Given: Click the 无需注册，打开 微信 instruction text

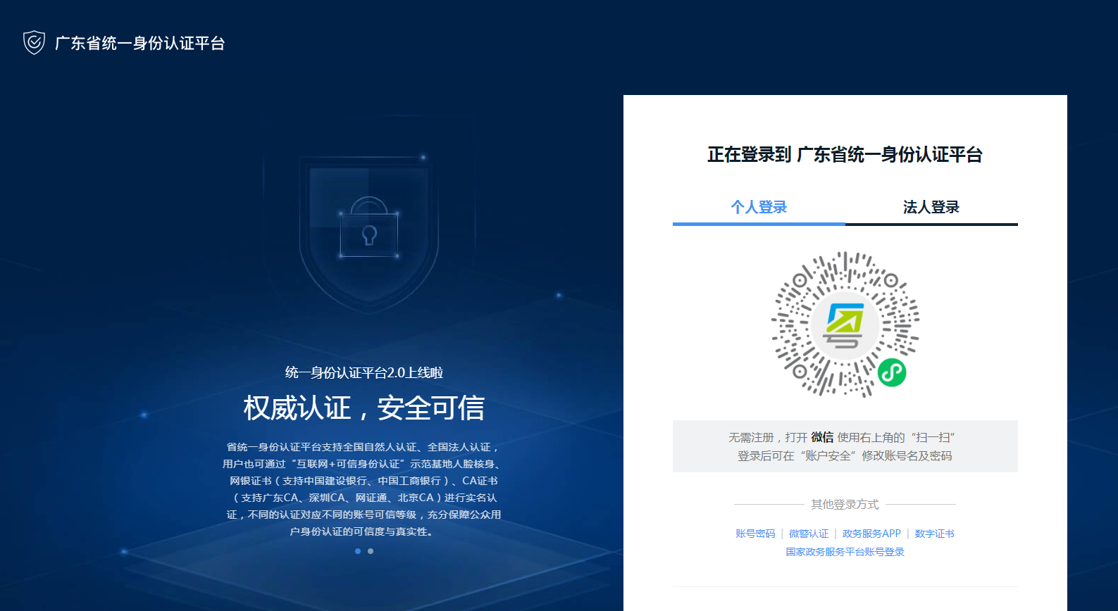Looking at the screenshot, I should (x=842, y=437).
